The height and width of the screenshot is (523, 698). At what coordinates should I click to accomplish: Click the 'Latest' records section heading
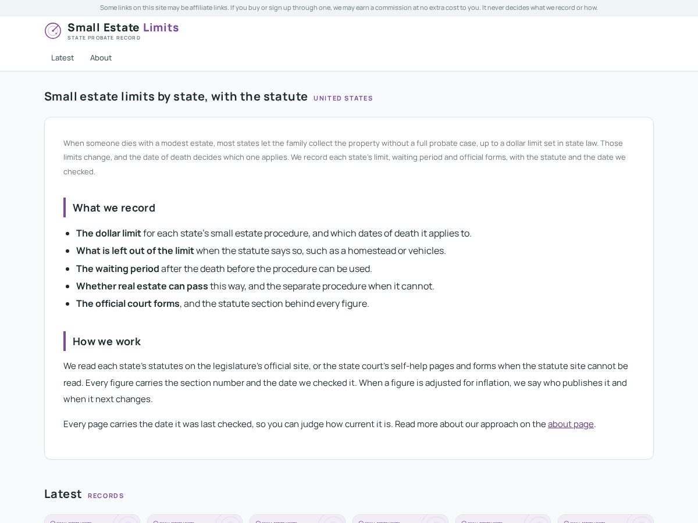click(x=63, y=494)
